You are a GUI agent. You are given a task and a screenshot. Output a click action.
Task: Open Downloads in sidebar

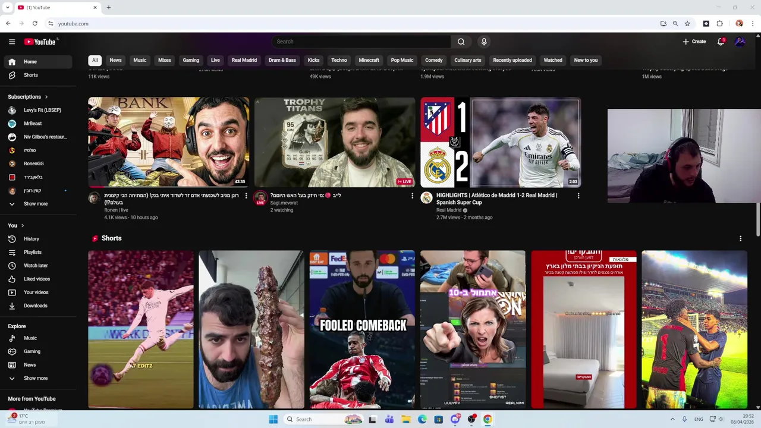coord(38,306)
